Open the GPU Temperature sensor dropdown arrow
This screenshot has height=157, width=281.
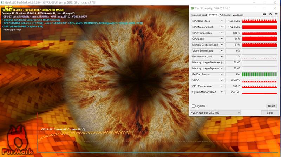point(222,33)
